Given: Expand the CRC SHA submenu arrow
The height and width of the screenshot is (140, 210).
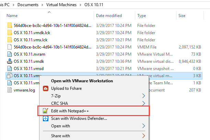Looking at the screenshot, I should point(143,103).
